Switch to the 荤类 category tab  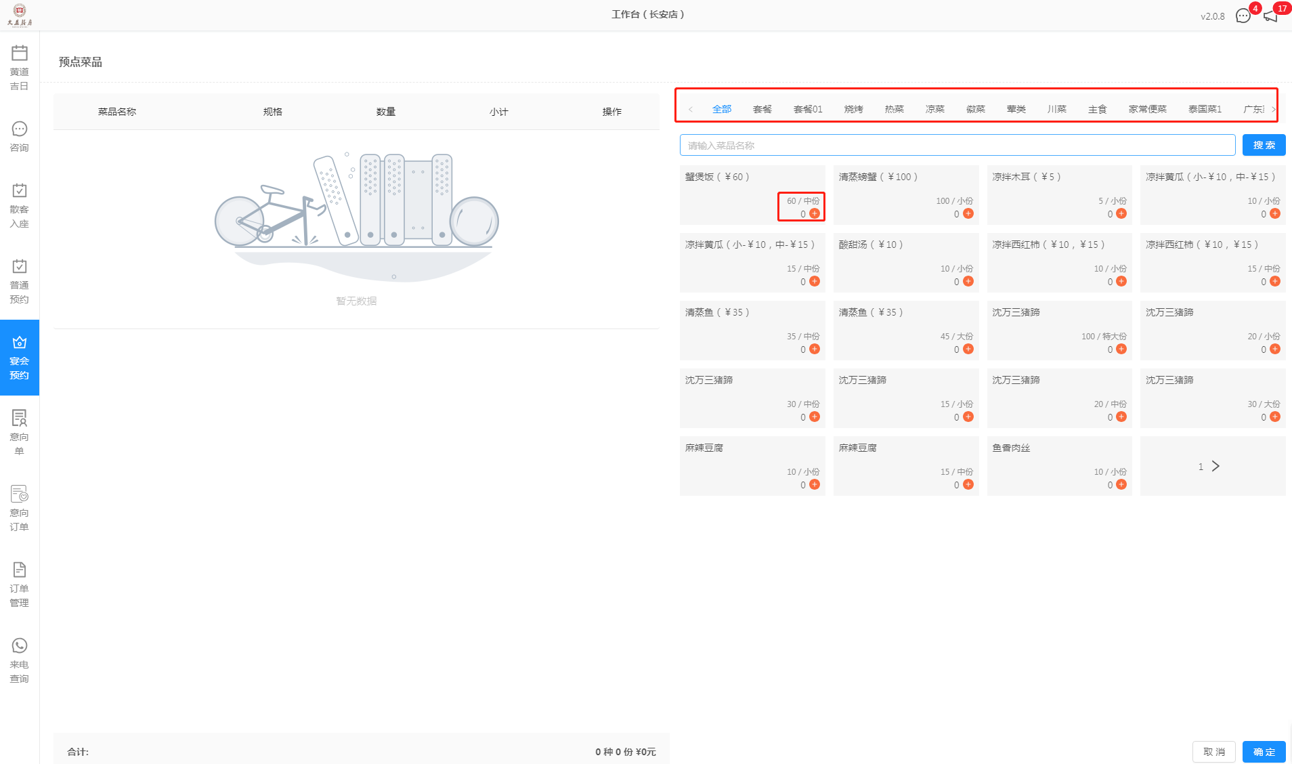(1016, 109)
